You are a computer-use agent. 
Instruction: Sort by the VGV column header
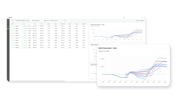[x=35, y=24]
